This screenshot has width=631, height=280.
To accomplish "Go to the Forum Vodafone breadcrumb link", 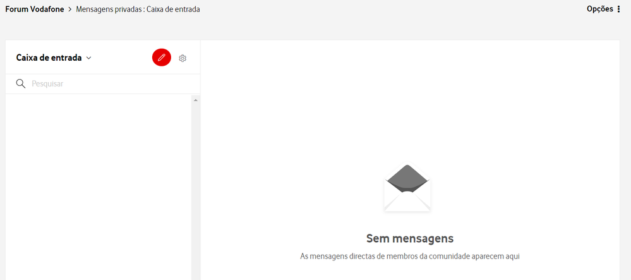I will (x=35, y=9).
